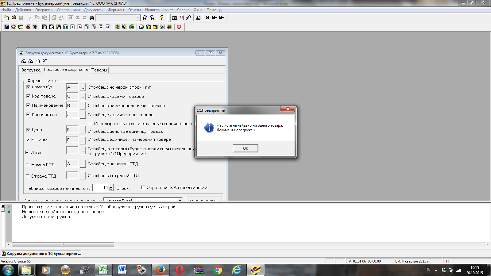The height and width of the screenshot is (276, 491).
Task: Click the Undo arrow icon
Action: pyautogui.click(x=78, y=18)
